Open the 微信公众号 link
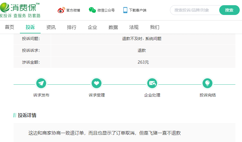The image size is (242, 142). [106, 10]
